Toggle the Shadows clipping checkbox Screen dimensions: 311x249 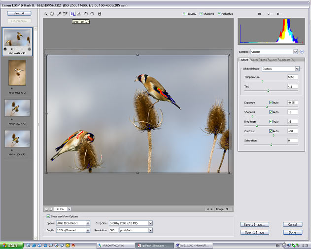click(x=201, y=14)
